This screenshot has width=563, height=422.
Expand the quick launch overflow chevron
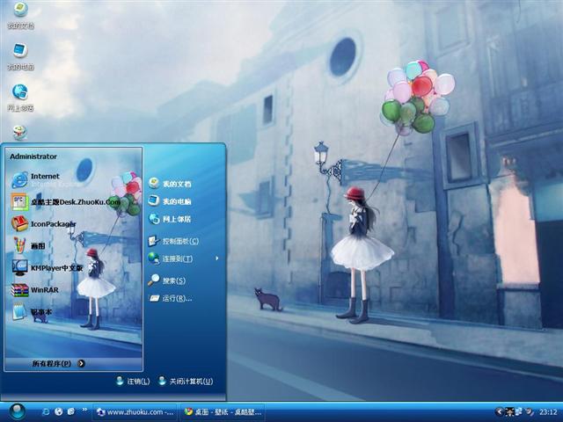click(84, 411)
